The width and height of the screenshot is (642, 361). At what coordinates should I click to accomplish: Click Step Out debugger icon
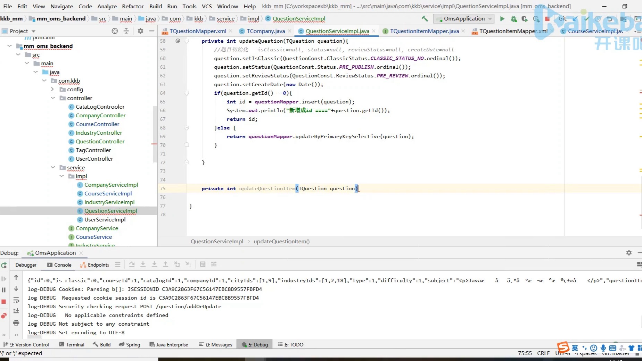[x=165, y=265]
